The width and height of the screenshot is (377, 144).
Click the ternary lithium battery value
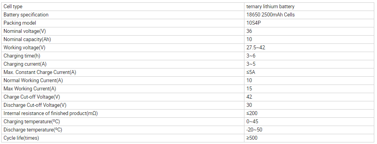point(270,7)
